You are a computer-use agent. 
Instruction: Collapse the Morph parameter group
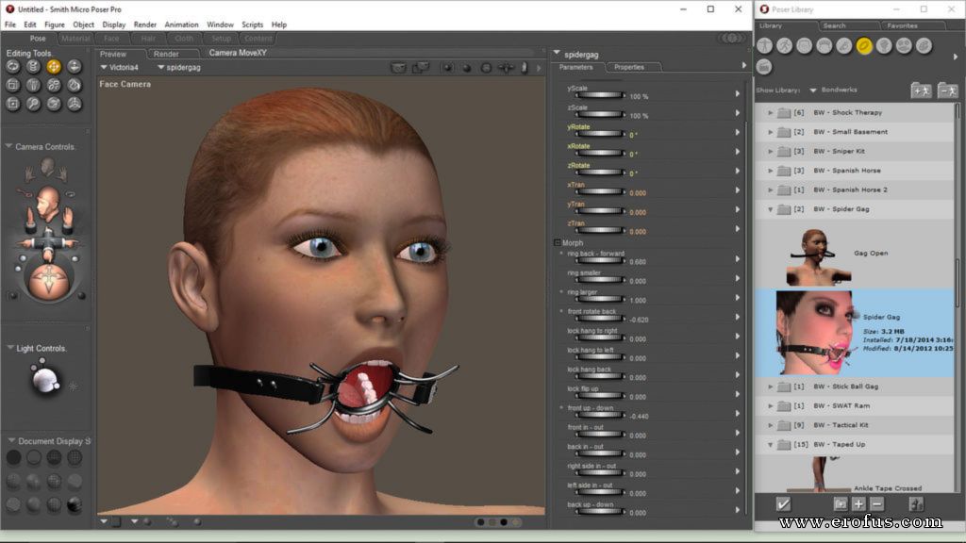(558, 243)
